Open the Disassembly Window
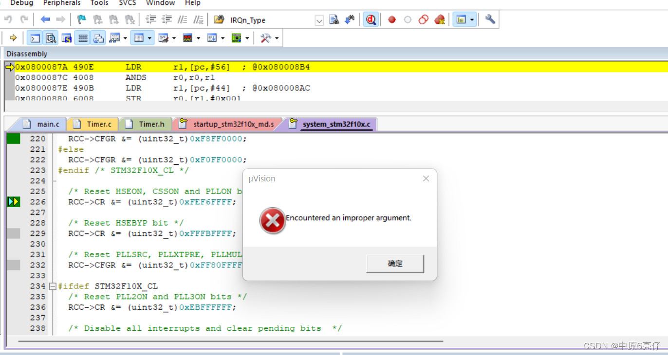668x355 pixels. tap(51, 37)
